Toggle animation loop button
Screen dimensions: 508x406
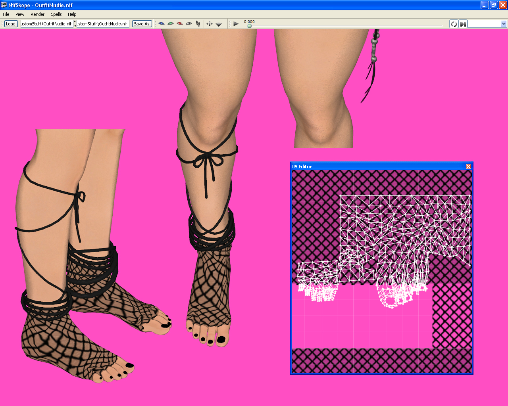(454, 24)
